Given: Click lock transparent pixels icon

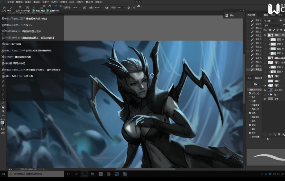Looking at the screenshot, I should [270, 30].
